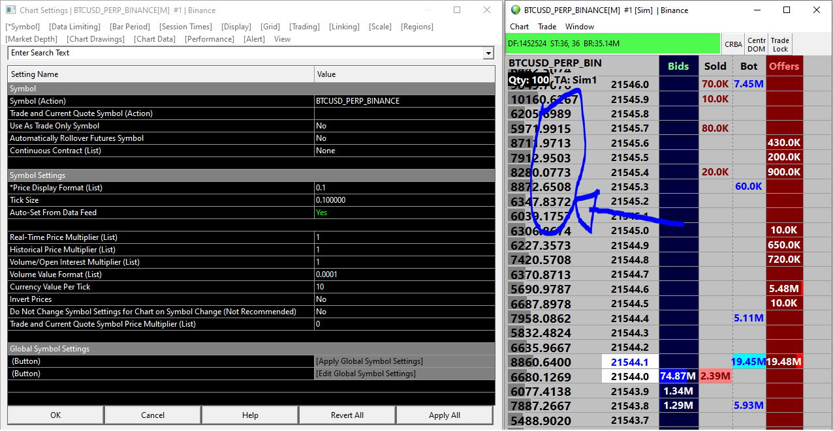Open the Trade menu in Binance window
Screen dimensions: 833x431
[547, 27]
